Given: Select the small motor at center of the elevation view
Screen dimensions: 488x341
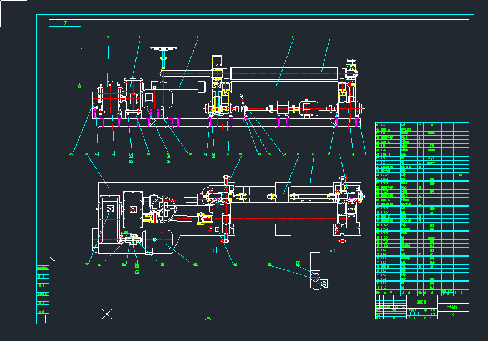Looking at the screenshot, I should pyautogui.click(x=306, y=107).
